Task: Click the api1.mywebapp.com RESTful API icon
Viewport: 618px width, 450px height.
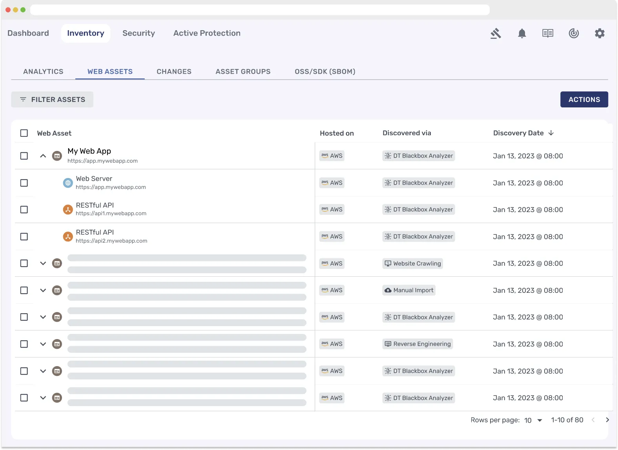Action: point(68,210)
